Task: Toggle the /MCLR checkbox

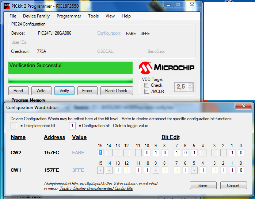Action: click(147, 91)
